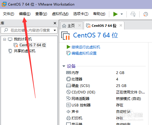Image resolution: width=152 pixels, height=125 pixels.
Task: Close the 库 library panel
Action: (55, 23)
